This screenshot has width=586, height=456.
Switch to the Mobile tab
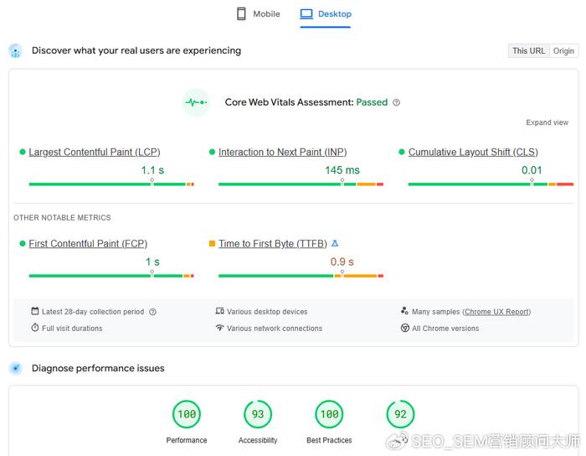click(259, 14)
